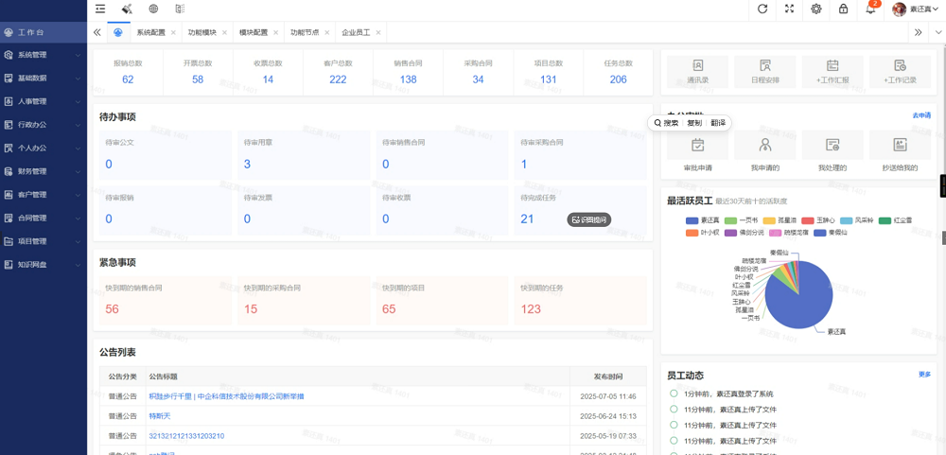The width and height of the screenshot is (946, 455).
Task: Open the settings gear icon
Action: click(x=816, y=9)
